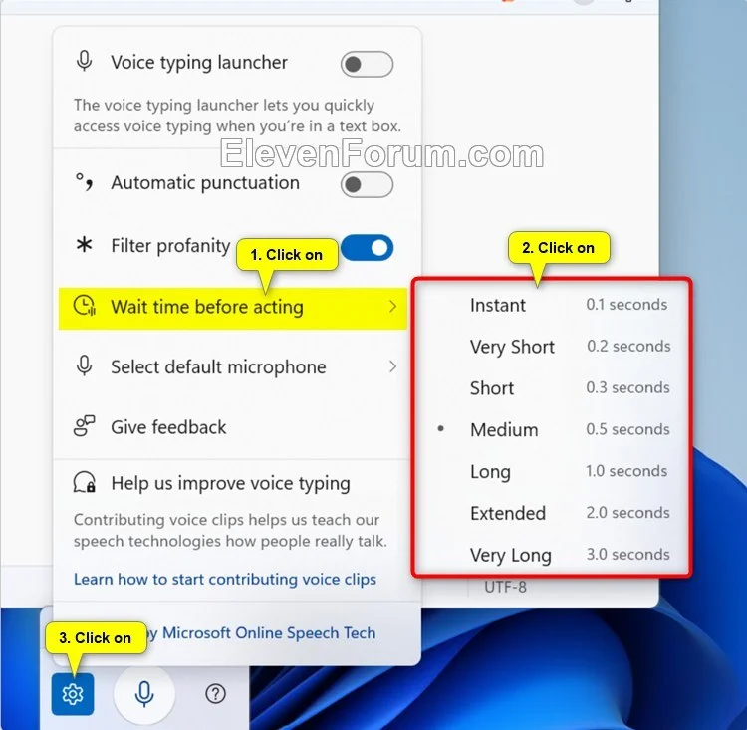Choose Extended 2.0 seconds wait time
Viewport: 747px width, 730px height.
click(552, 513)
